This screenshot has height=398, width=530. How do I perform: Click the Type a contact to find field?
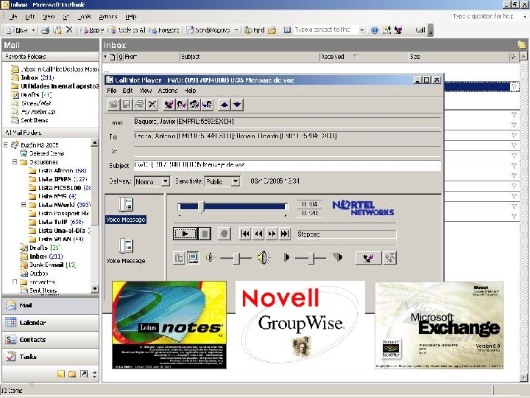pyautogui.click(x=326, y=30)
